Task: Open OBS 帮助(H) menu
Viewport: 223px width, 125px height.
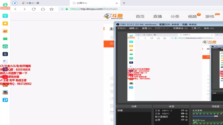Action: [x=209, y=28]
